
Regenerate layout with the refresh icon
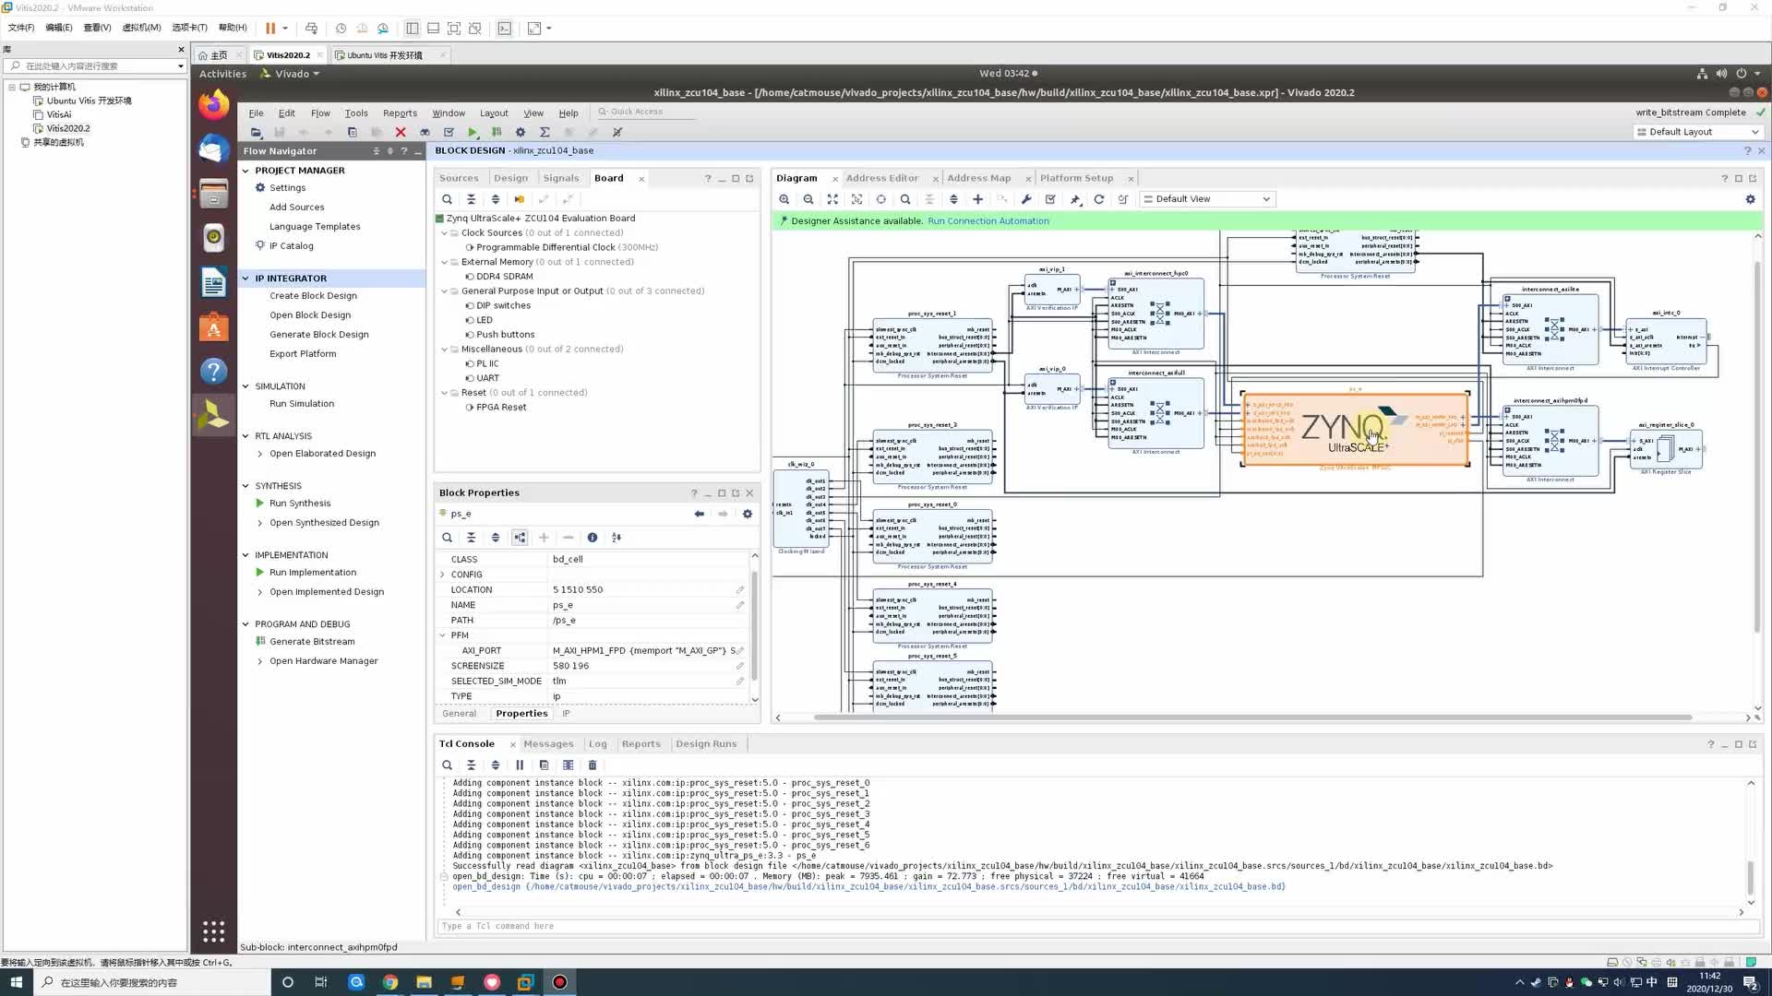[x=1099, y=199]
